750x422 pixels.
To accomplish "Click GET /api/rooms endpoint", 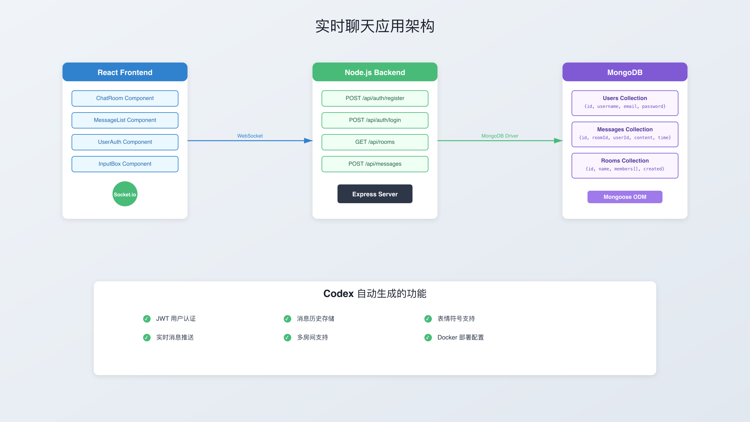I will click(375, 142).
